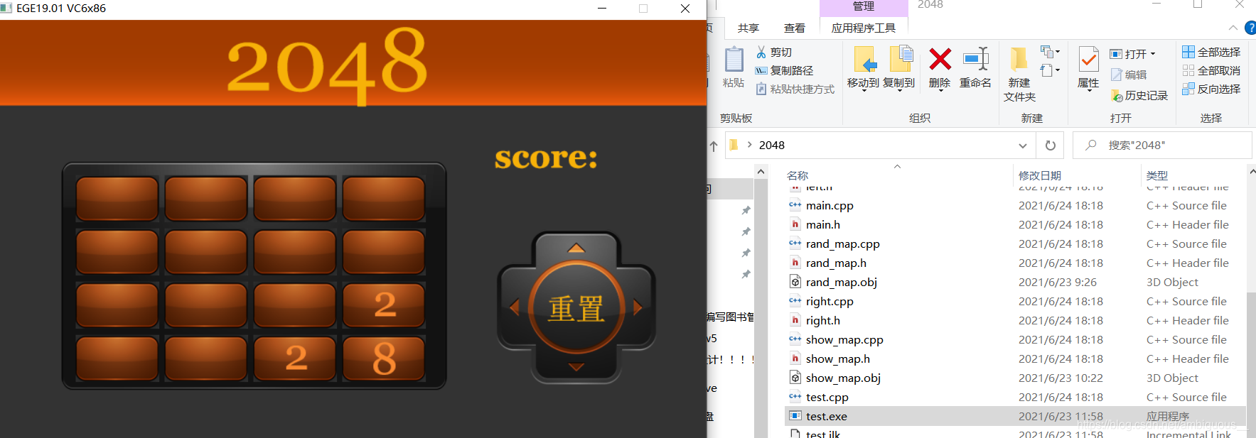The width and height of the screenshot is (1256, 438).
Task: Click the navigation pane scroll-up arrow
Action: coord(761,172)
